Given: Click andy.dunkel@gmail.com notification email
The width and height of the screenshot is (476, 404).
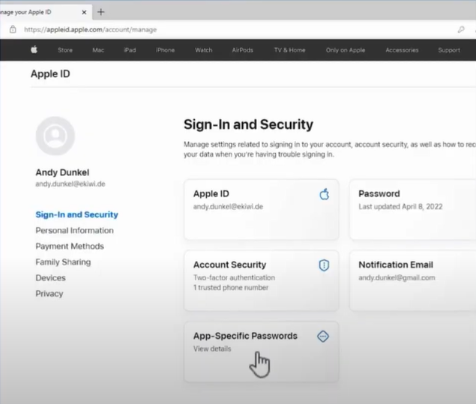Looking at the screenshot, I should 397,278.
